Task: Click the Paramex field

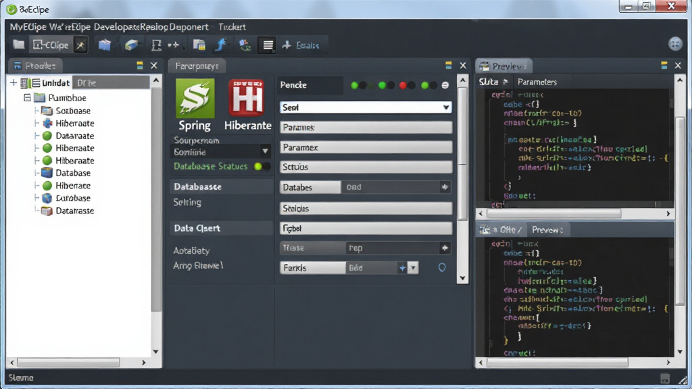Action: click(366, 147)
